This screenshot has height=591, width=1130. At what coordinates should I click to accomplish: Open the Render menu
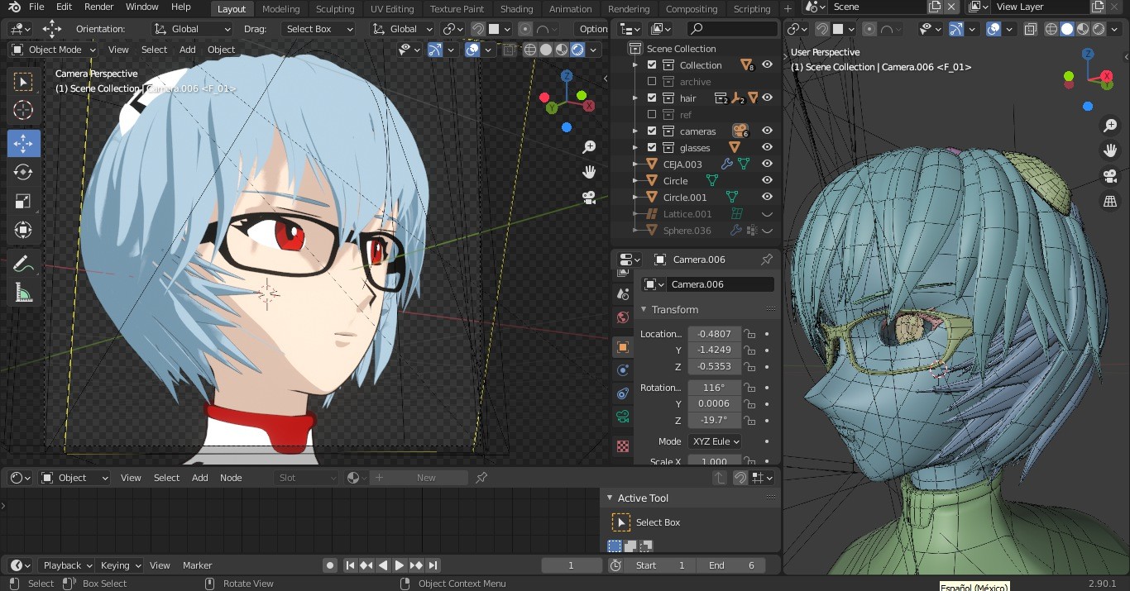point(98,7)
